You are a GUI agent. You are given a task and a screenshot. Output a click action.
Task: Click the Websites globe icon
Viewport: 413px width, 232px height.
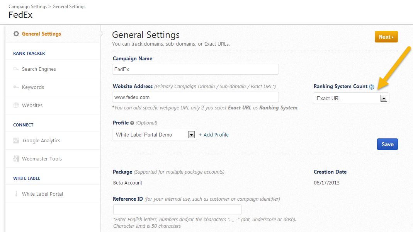16,105
